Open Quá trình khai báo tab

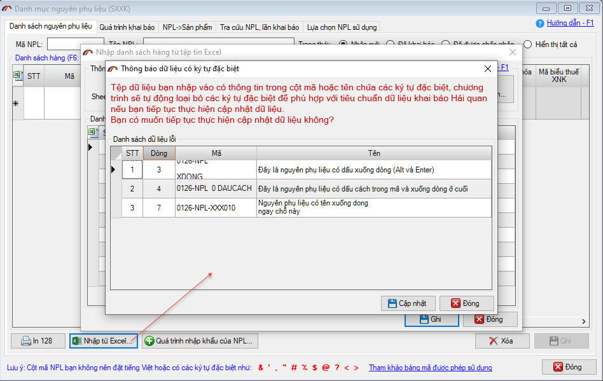click(x=127, y=27)
